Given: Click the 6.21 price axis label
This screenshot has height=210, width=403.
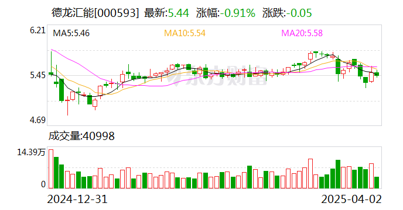Looking at the screenshot, I should tap(37, 30).
